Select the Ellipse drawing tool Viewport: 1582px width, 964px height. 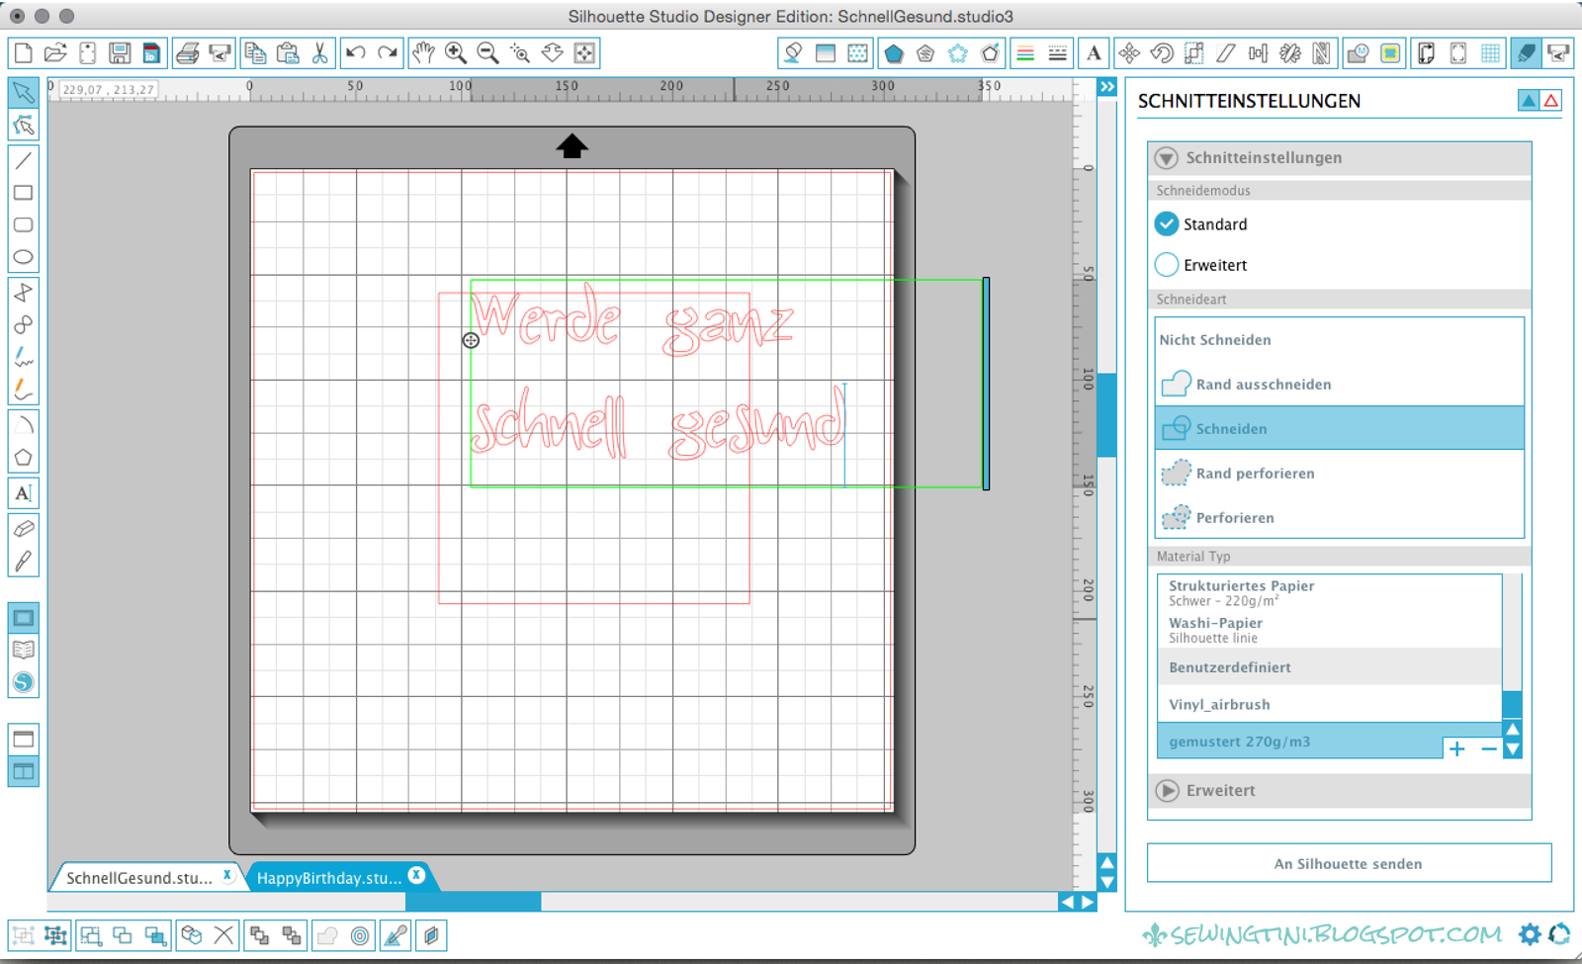[x=23, y=256]
